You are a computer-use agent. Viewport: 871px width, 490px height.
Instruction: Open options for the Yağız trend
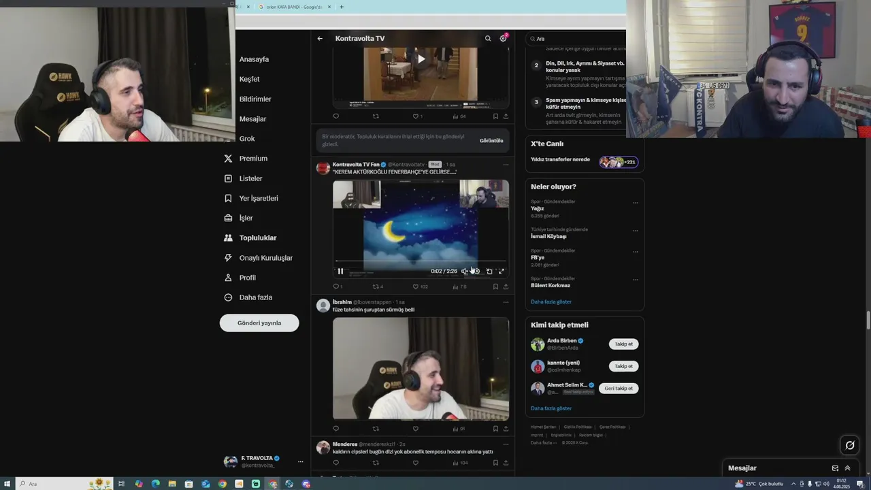click(x=636, y=203)
